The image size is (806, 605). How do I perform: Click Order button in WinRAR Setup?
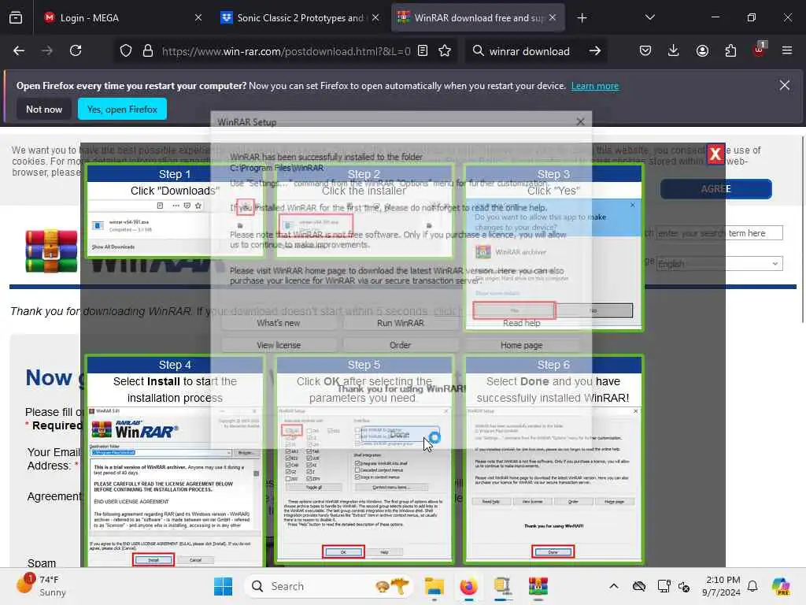point(401,345)
